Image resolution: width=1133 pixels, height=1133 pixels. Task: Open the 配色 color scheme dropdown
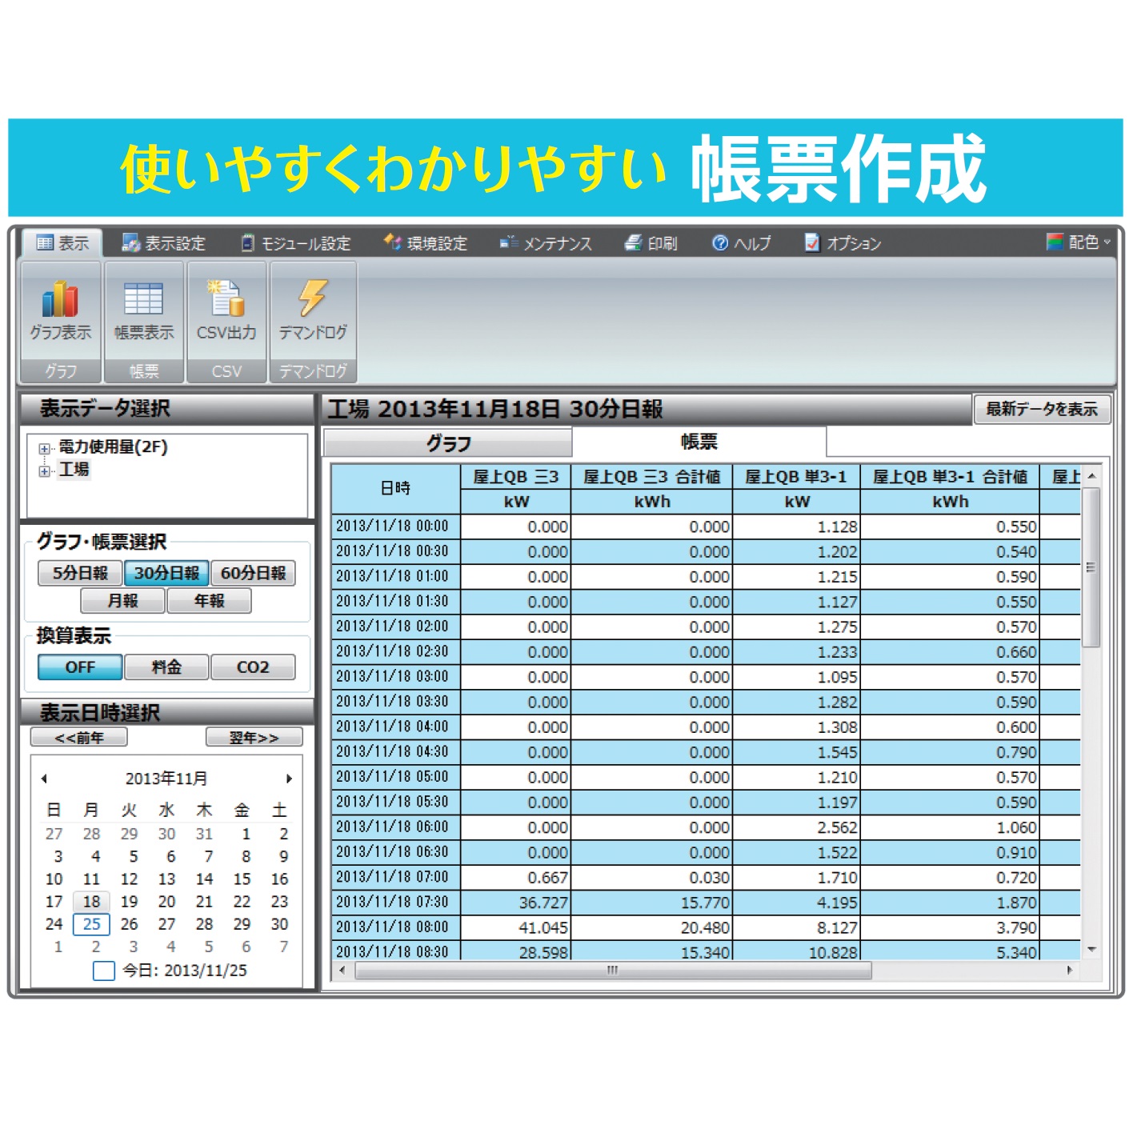tap(1078, 242)
